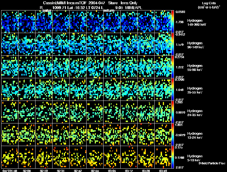Click the color bar for Hydrogen 5-13 keV
Image resolution: width=227 pixels, height=172 pixels.
tap(173, 157)
